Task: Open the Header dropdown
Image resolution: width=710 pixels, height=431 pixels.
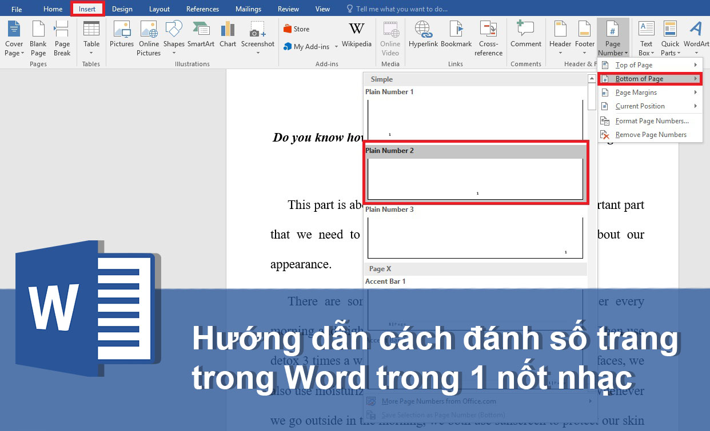Action: [560, 38]
